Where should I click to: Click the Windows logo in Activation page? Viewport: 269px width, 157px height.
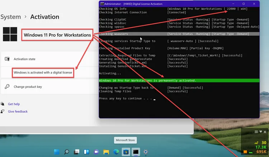pos(10,34)
